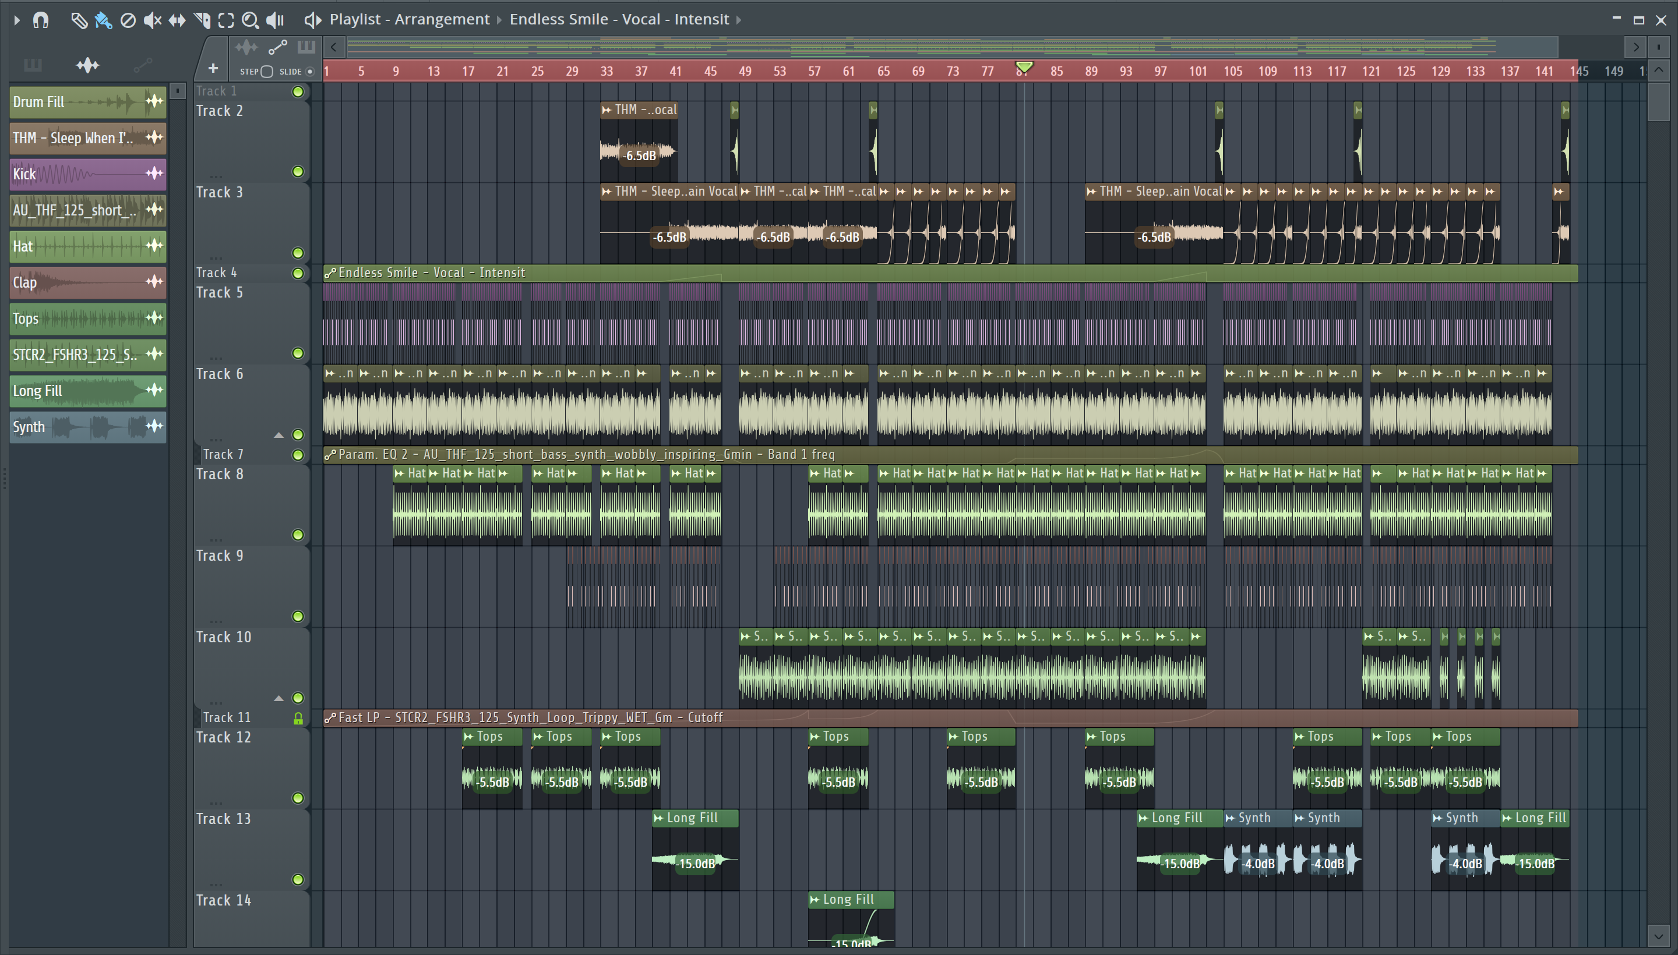The width and height of the screenshot is (1678, 955).
Task: Switch clip focus to audio clips
Action: (x=246, y=47)
